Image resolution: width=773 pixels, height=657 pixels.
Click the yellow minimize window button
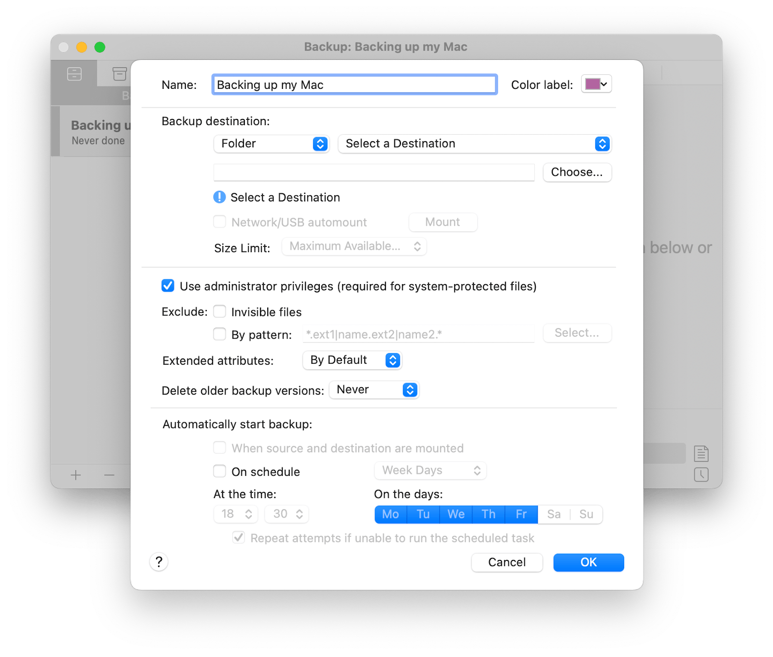pyautogui.click(x=82, y=47)
